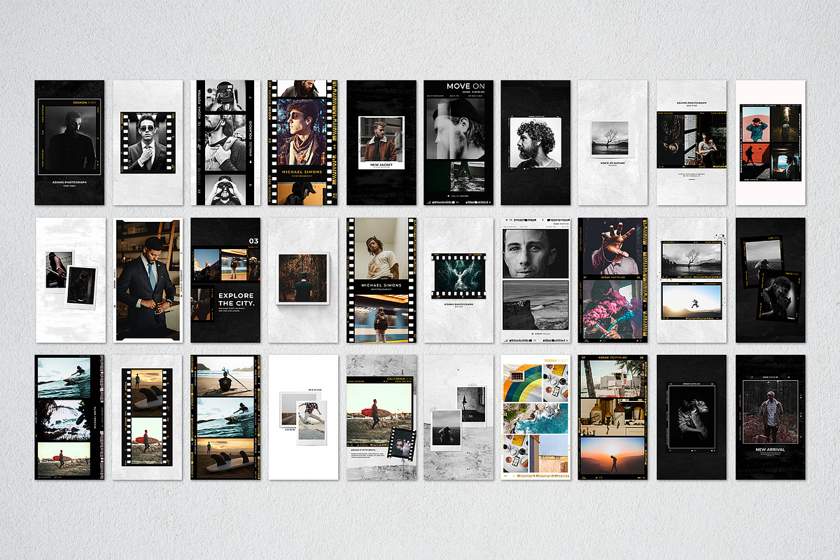Choose the black-and-white Polaroid camera filmstrip template
The width and height of the screenshot is (840, 560).
point(225,142)
